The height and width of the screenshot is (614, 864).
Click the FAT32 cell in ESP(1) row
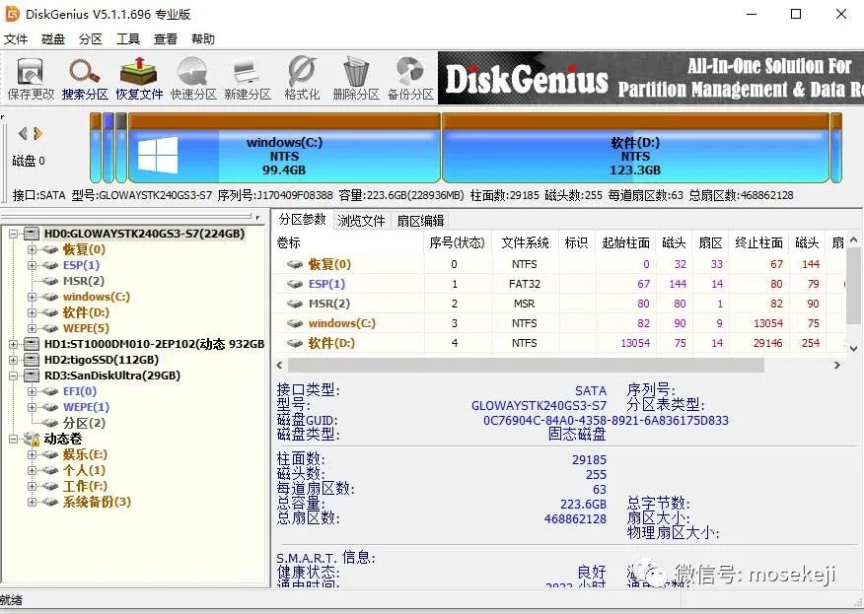[x=525, y=284]
